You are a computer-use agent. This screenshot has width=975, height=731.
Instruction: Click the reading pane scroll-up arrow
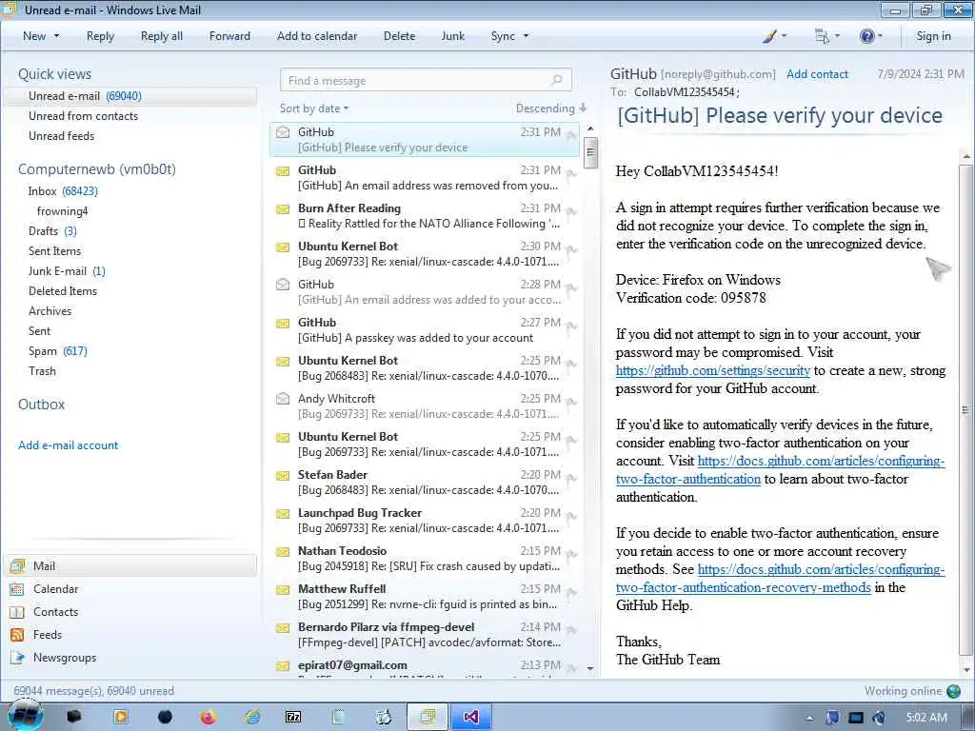(966, 157)
